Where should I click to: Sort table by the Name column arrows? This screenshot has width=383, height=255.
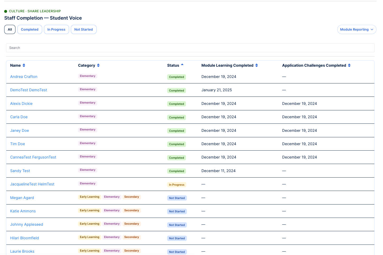coord(24,65)
